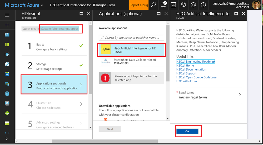Click the Unavailable applications heading
Screen dimensions: 263x145
pyautogui.click(x=115, y=106)
